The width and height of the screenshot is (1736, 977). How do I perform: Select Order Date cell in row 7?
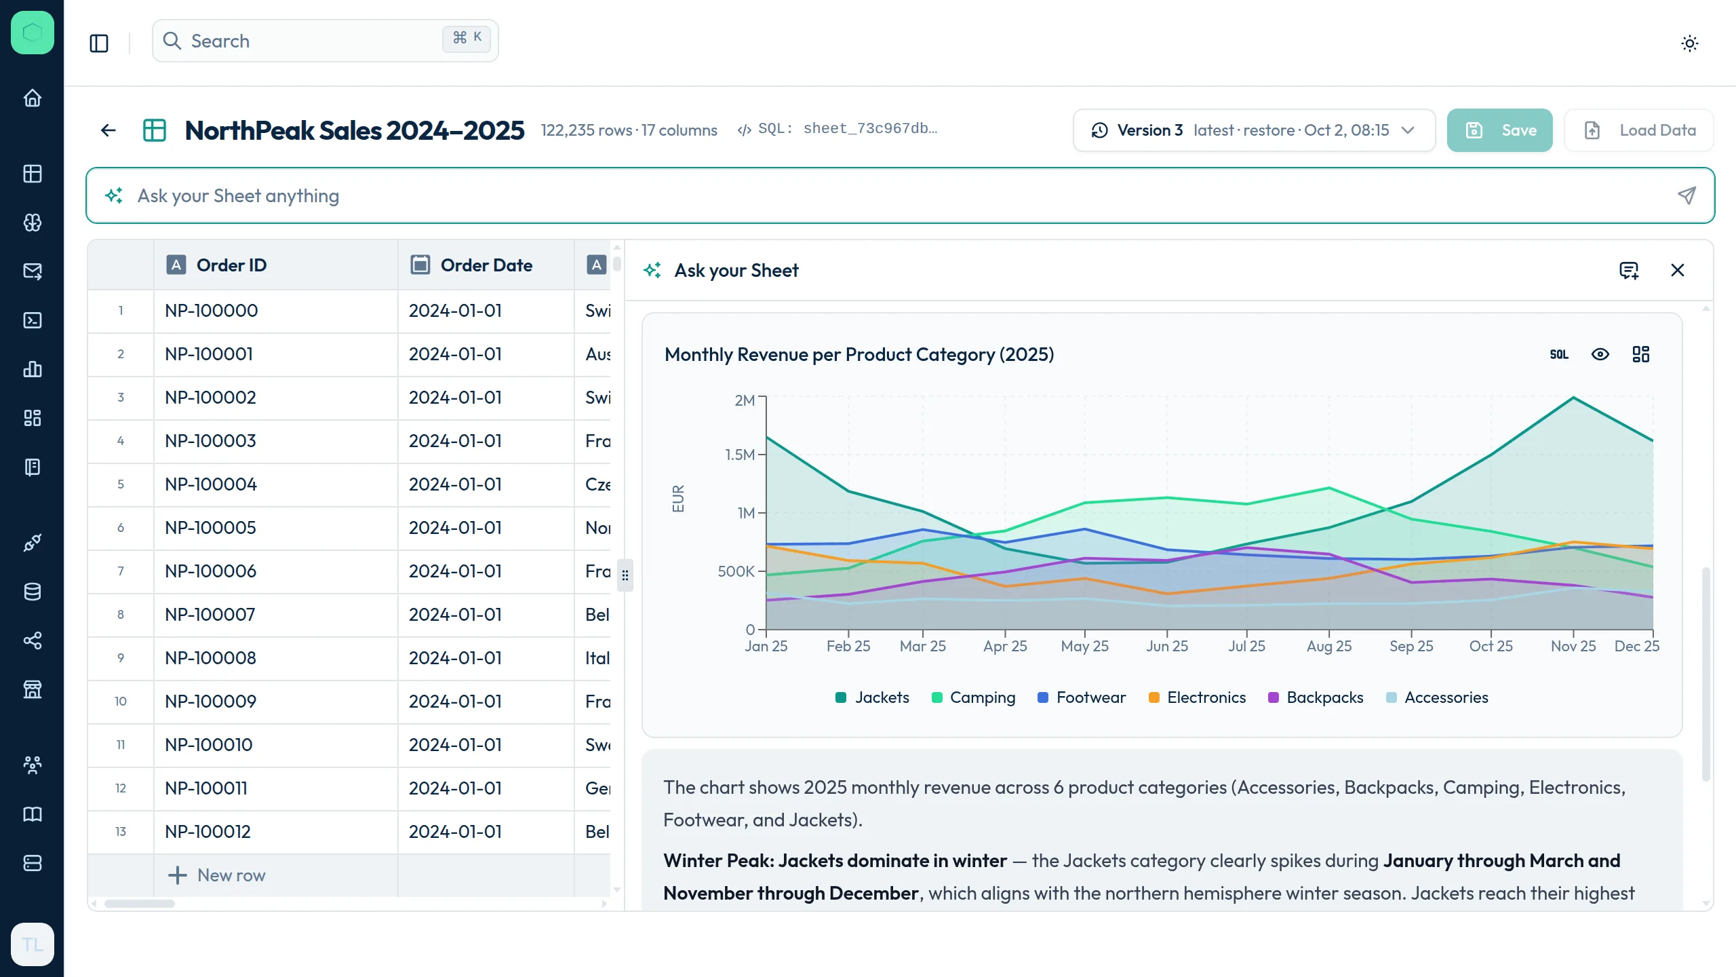[x=486, y=571]
